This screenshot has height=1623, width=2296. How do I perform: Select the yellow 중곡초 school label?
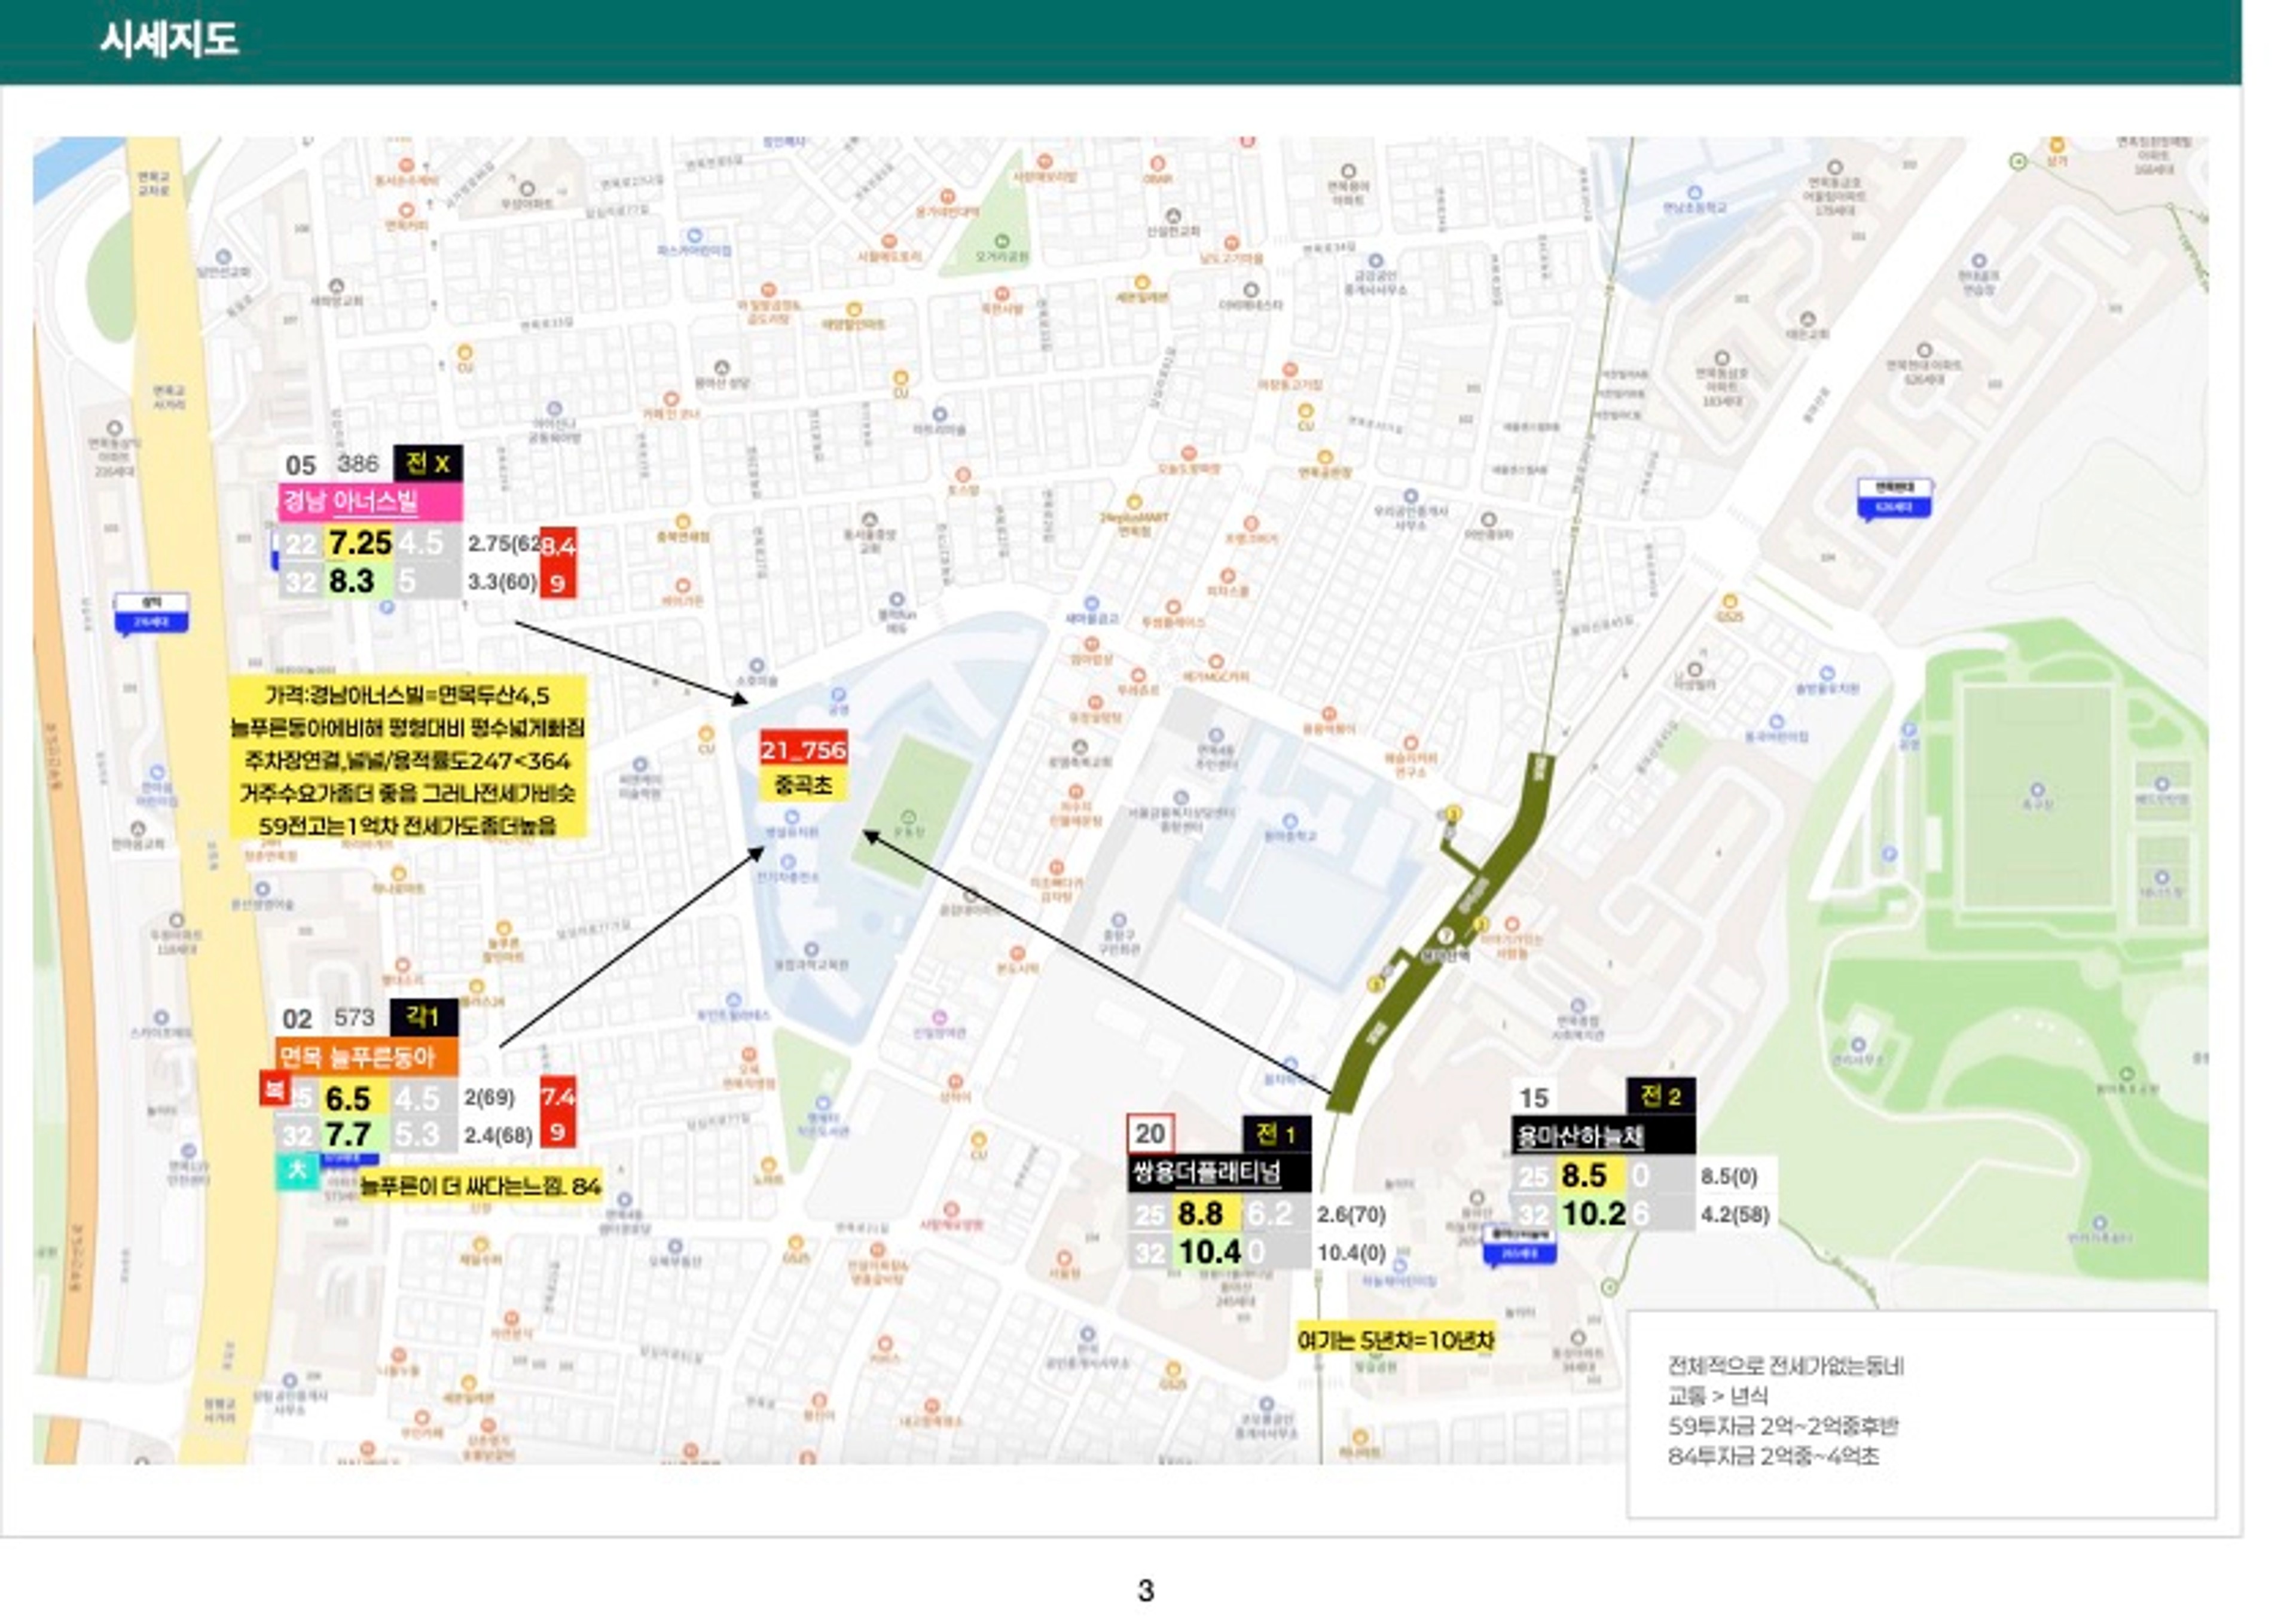[803, 785]
